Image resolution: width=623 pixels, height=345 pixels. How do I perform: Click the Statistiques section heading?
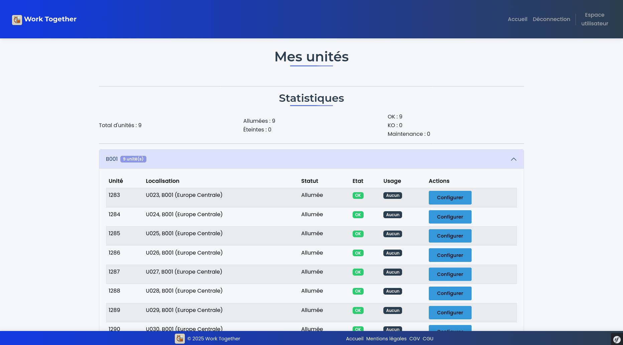(x=311, y=98)
